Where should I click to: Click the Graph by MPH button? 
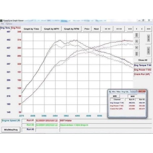pos(52,29)
